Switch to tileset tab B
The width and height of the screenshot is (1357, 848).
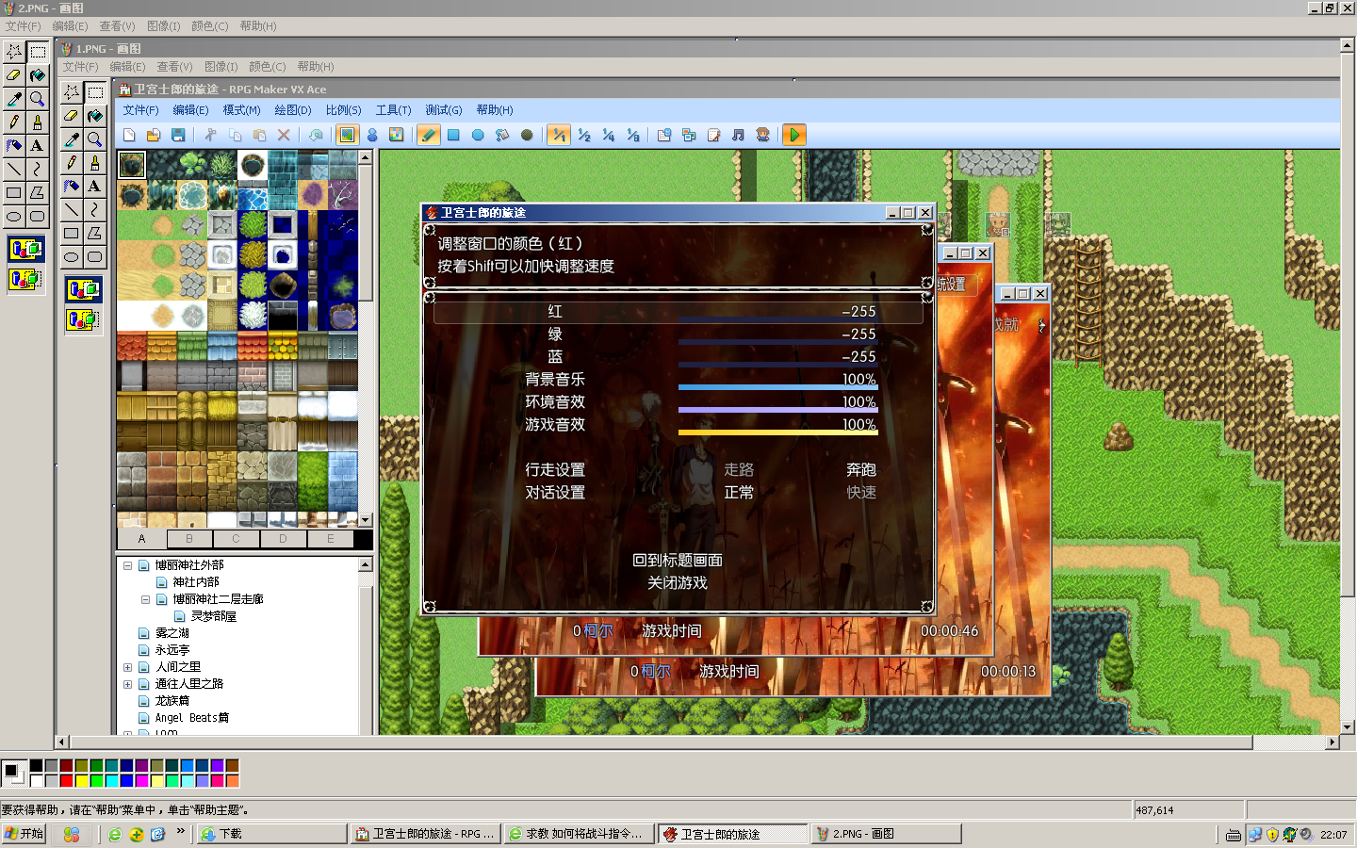coord(189,539)
